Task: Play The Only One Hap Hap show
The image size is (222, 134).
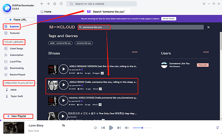Action: point(63,116)
